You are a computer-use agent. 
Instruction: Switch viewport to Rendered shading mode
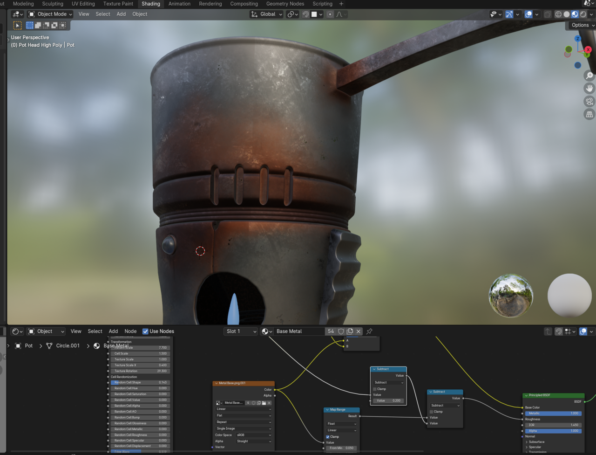[583, 14]
